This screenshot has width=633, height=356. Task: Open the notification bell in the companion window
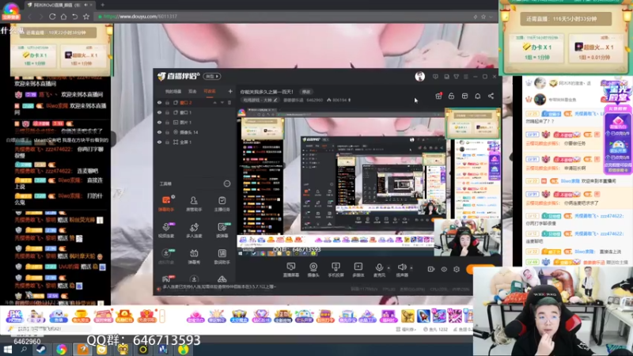coord(478,96)
